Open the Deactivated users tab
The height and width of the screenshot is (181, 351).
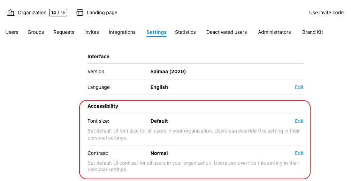click(x=227, y=32)
